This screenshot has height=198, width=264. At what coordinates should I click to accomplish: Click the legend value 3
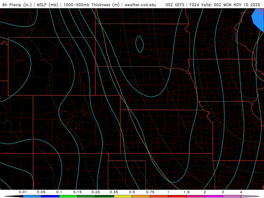pyautogui.click(x=223, y=192)
